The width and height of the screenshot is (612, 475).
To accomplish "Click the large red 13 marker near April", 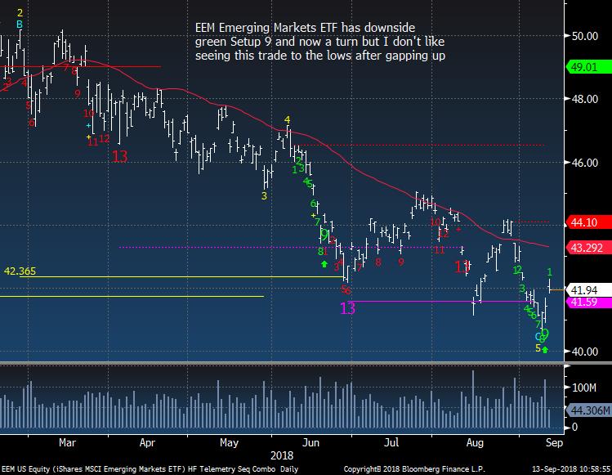I will 120,157.
